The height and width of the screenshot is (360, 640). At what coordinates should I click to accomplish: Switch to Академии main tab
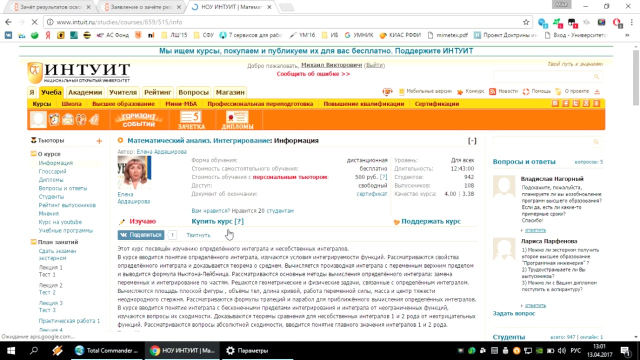(x=85, y=92)
